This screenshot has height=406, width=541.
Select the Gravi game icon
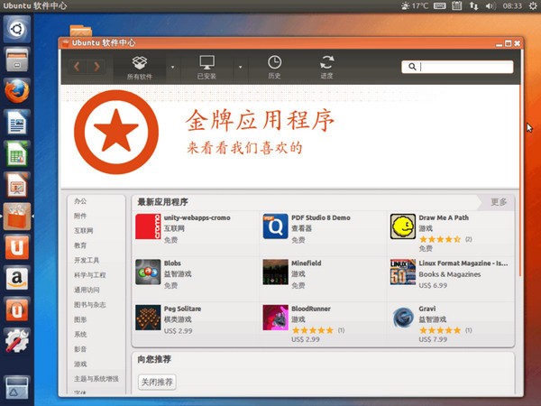[403, 318]
